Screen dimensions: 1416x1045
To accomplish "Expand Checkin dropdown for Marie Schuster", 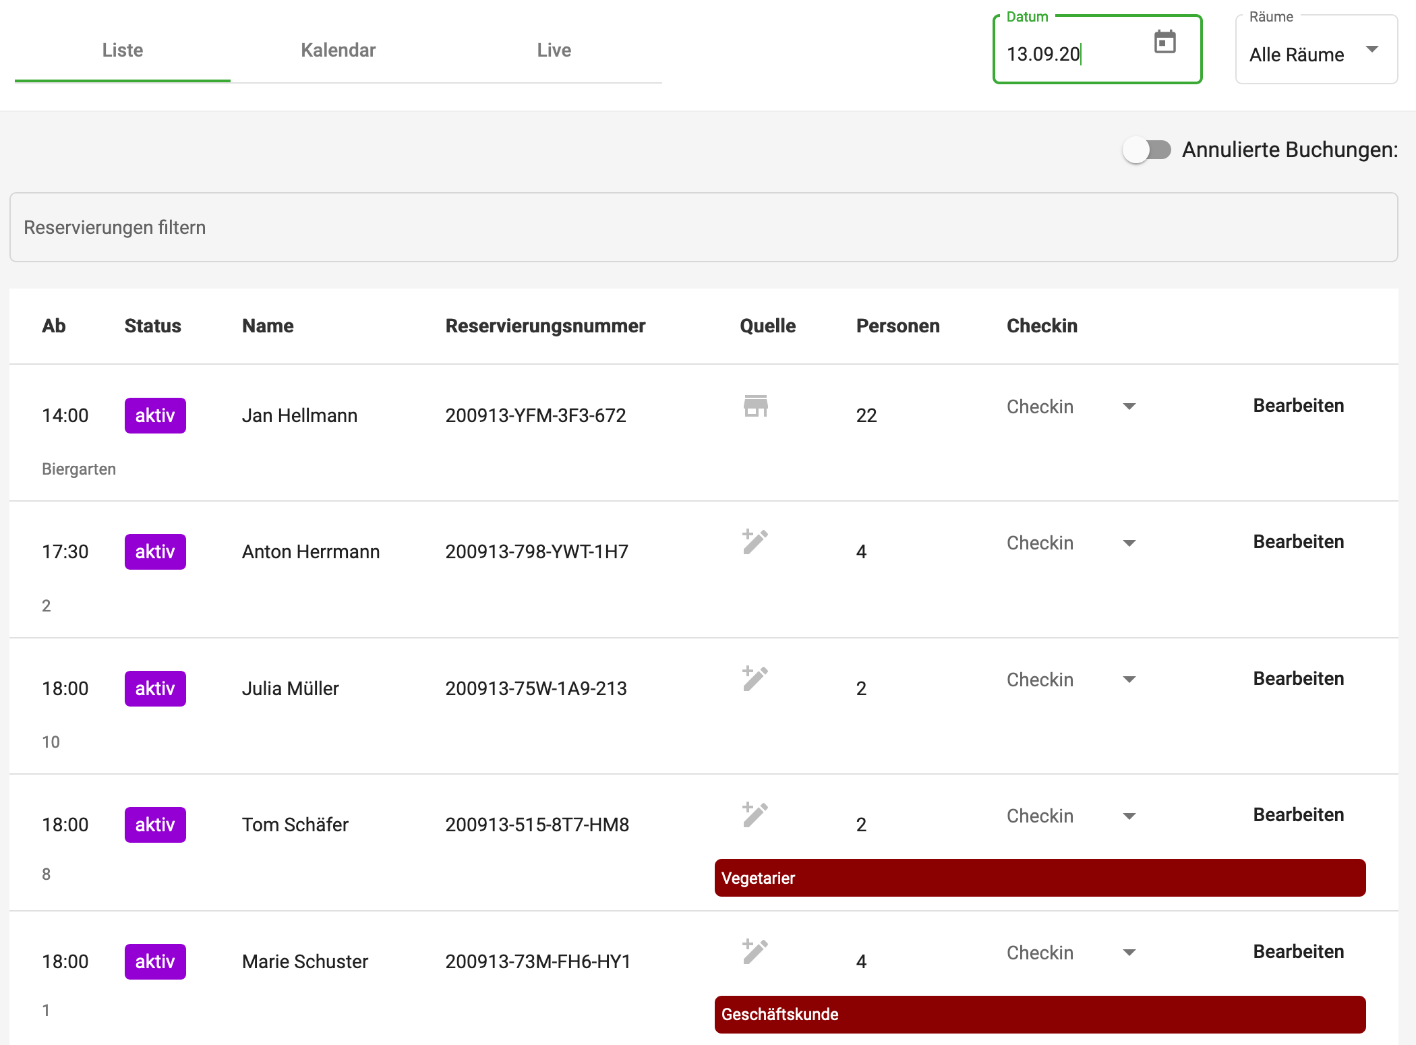I will 1072,953.
